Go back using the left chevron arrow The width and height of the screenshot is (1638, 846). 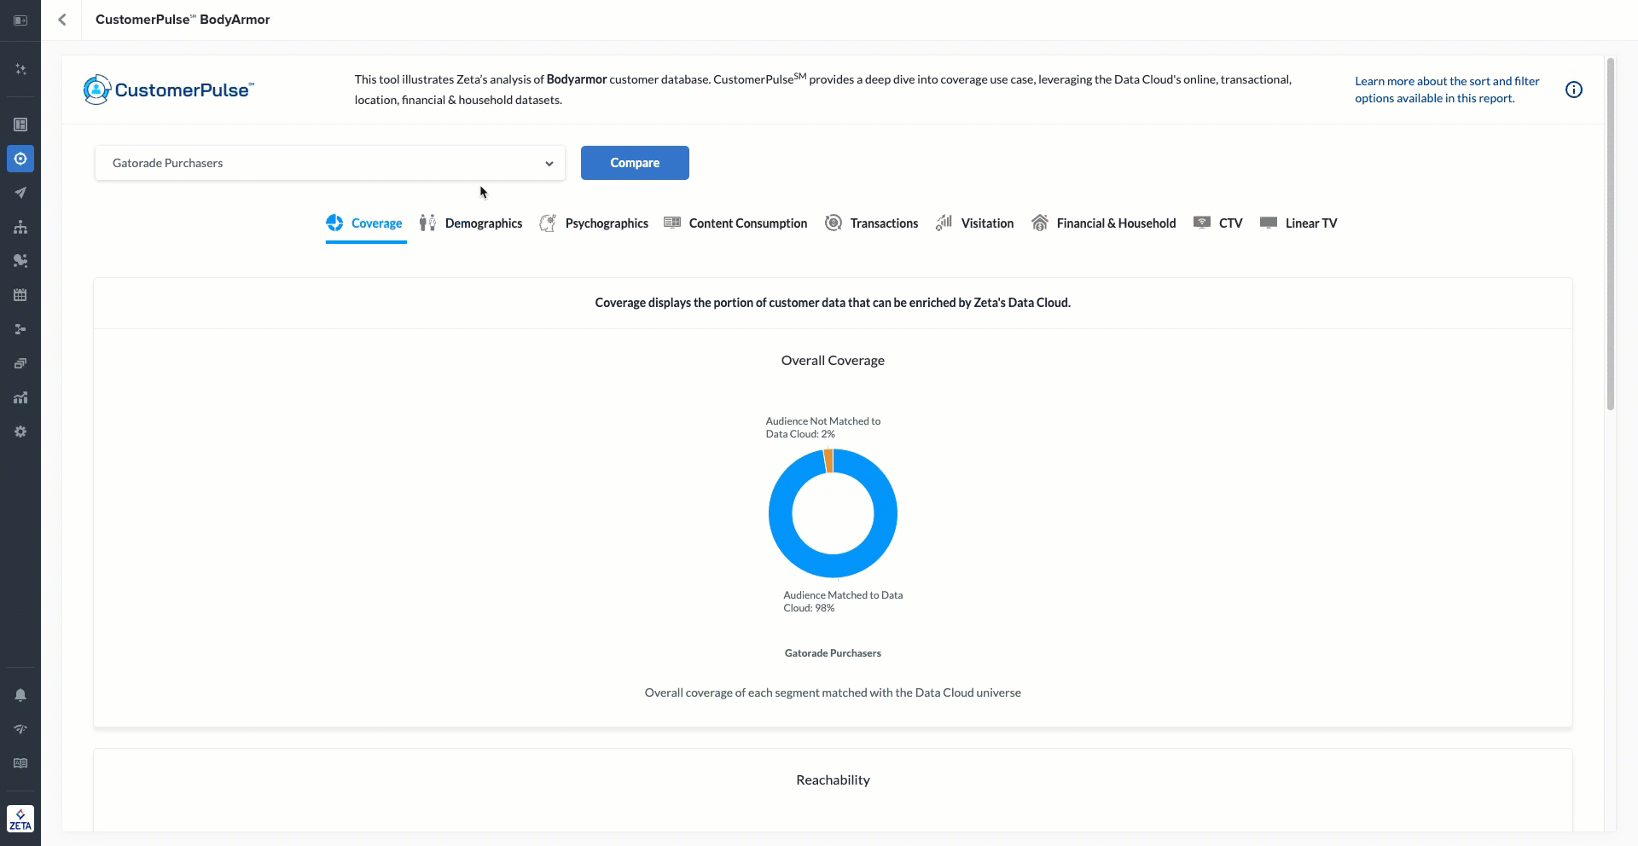62,20
